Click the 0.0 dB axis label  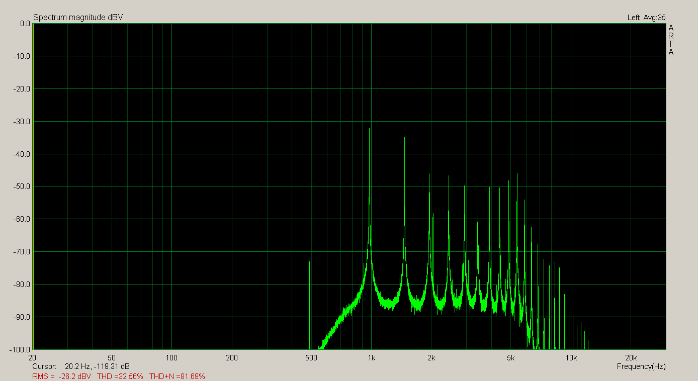[x=25, y=24]
